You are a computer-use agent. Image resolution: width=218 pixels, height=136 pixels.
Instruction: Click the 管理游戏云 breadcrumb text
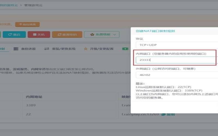(33, 5)
